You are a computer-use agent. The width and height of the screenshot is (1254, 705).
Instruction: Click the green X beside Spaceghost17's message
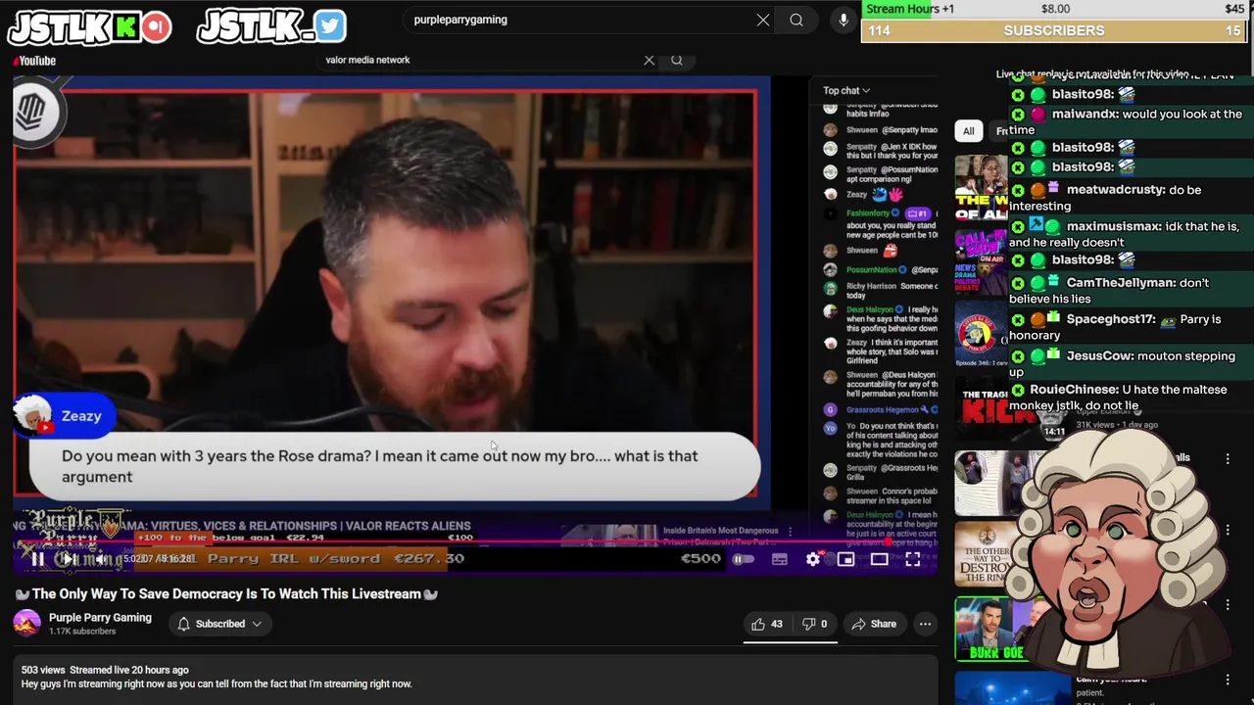1018,319
